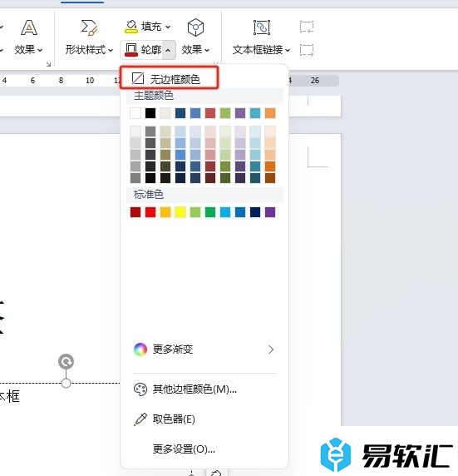This screenshot has height=476, width=458.
Task: Click the upper dashed selection frame icon
Action: point(307,27)
